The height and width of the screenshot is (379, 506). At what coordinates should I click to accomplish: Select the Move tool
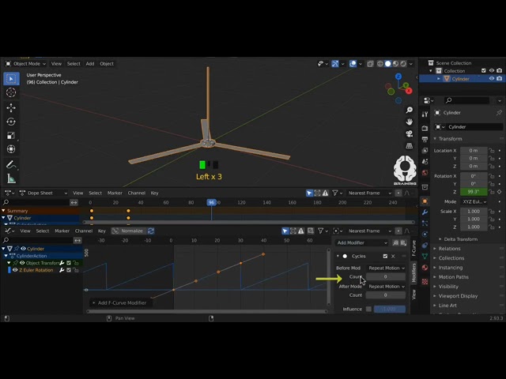pyautogui.click(x=11, y=107)
